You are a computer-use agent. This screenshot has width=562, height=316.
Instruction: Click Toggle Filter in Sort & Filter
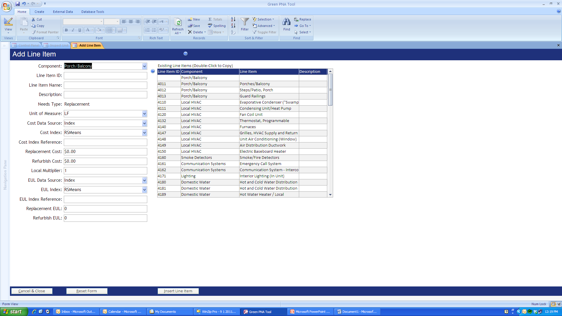pos(265,32)
